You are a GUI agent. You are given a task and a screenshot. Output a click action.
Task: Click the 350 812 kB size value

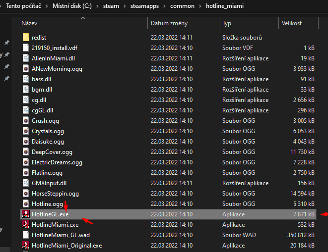[301, 235]
